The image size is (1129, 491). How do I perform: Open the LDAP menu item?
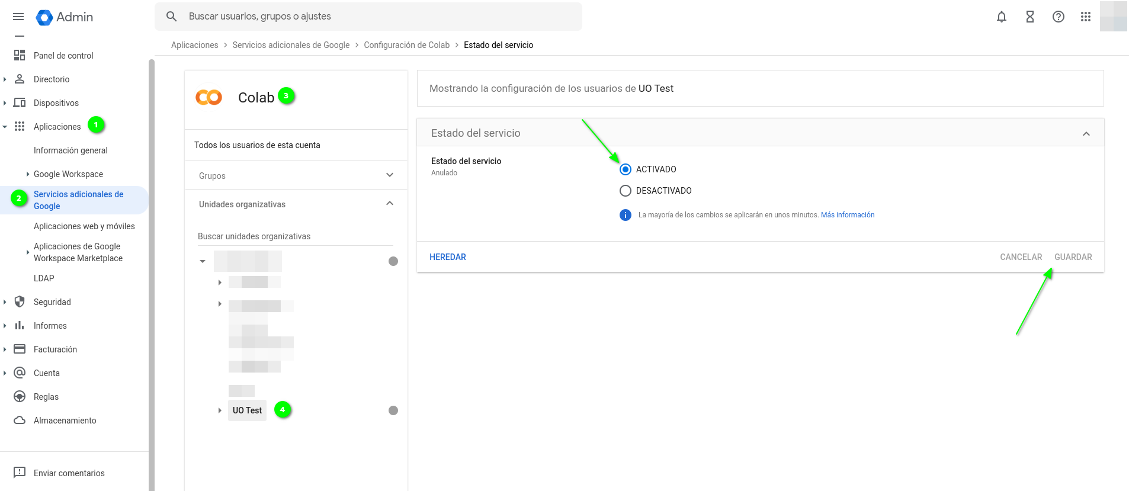(x=44, y=278)
